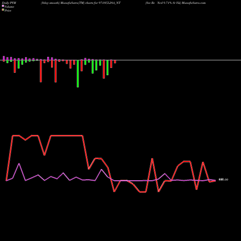Select the 'Volume' legend label

9,7
